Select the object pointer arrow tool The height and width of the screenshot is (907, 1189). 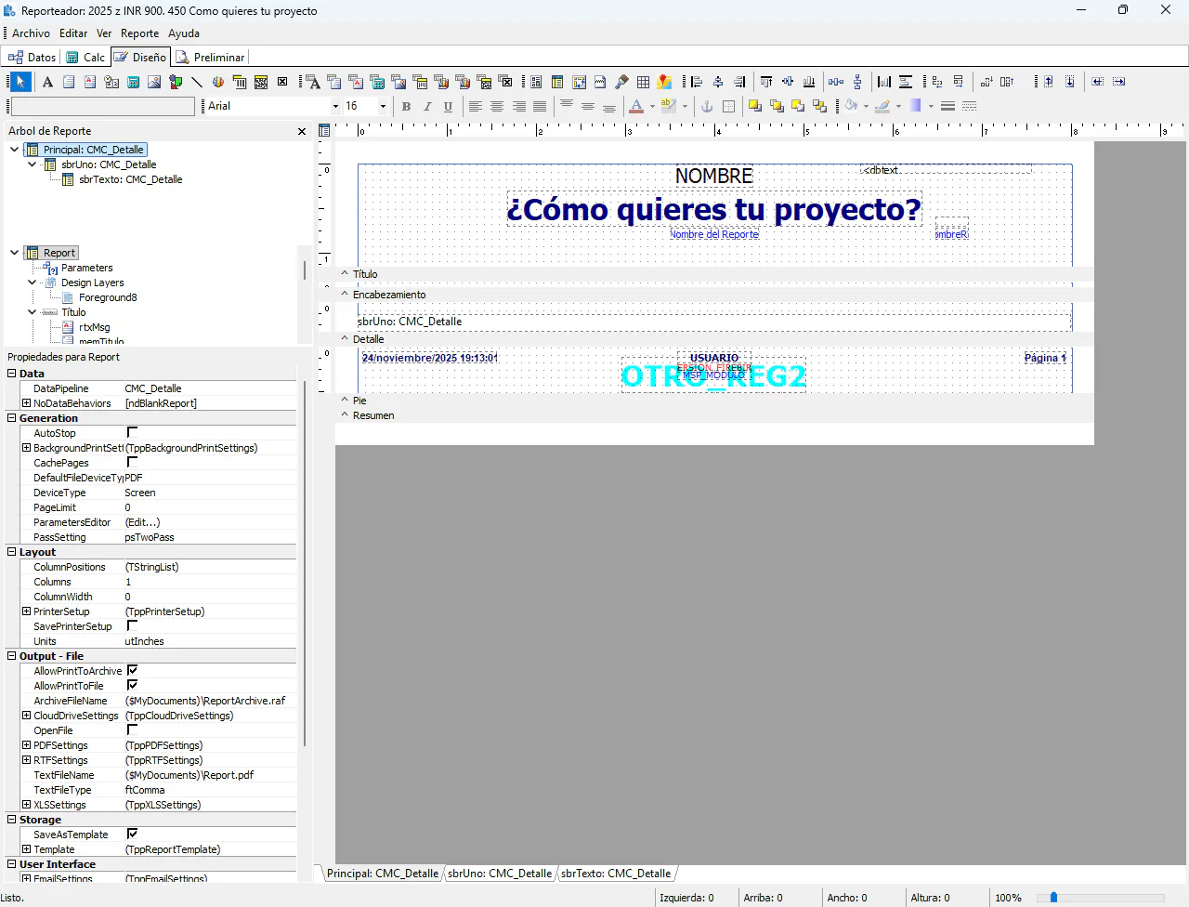click(x=20, y=82)
